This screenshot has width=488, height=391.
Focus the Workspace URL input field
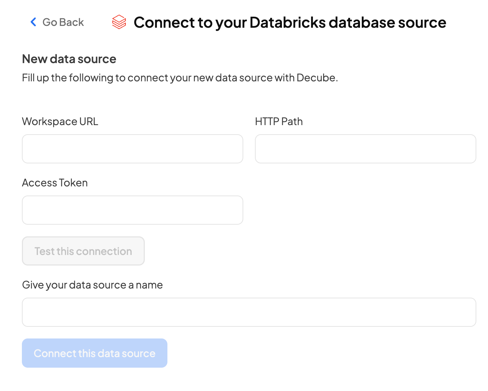click(132, 149)
